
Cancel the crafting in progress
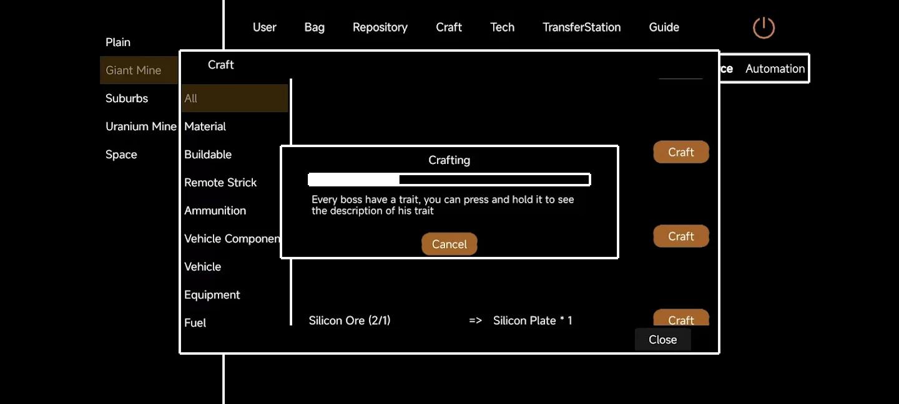449,244
